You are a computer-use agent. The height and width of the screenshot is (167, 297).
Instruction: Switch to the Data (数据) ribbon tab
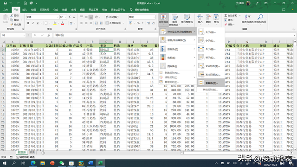[x=65, y=10]
